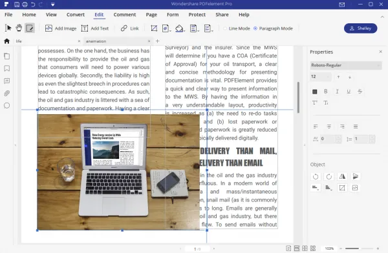Open the Shelley account button
Viewport: 388px width, 253px height.
coord(361,28)
